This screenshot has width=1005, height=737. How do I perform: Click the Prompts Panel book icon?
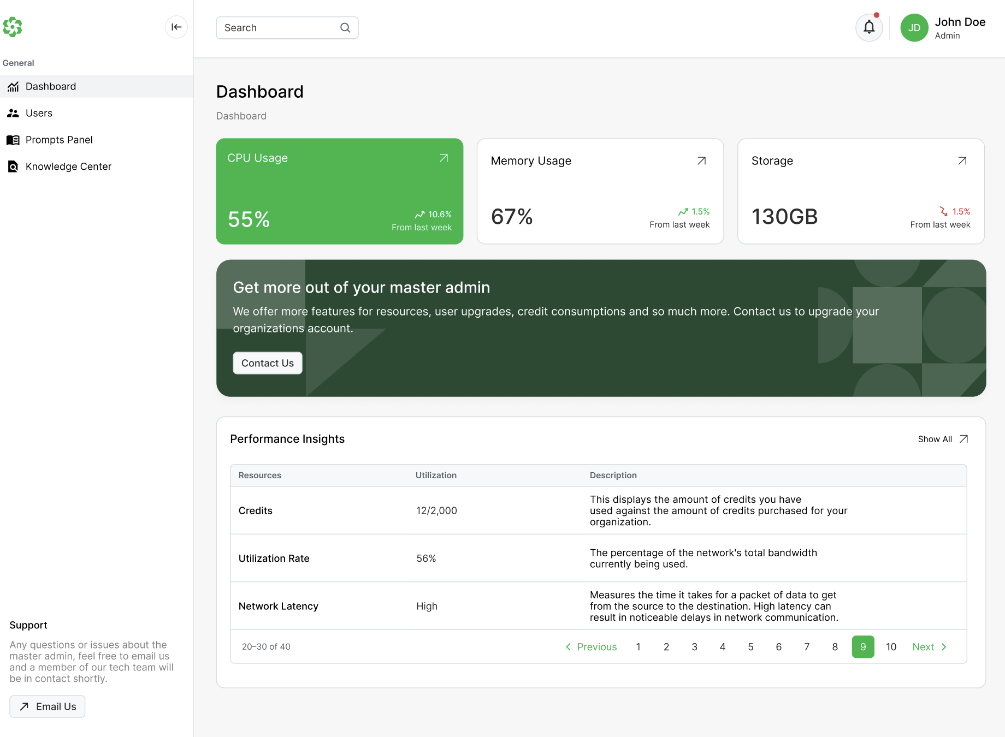(x=13, y=140)
